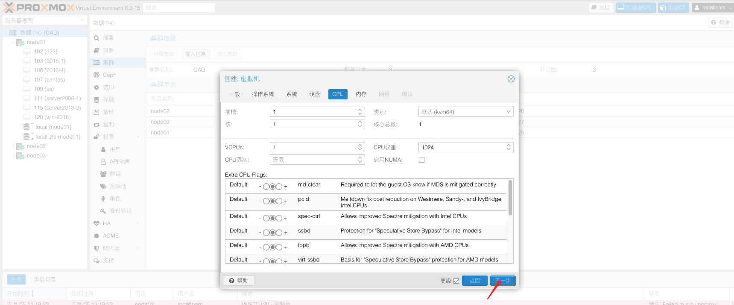Click the CPU flags list scrollbar
The width and height of the screenshot is (734, 305).
(x=510, y=198)
